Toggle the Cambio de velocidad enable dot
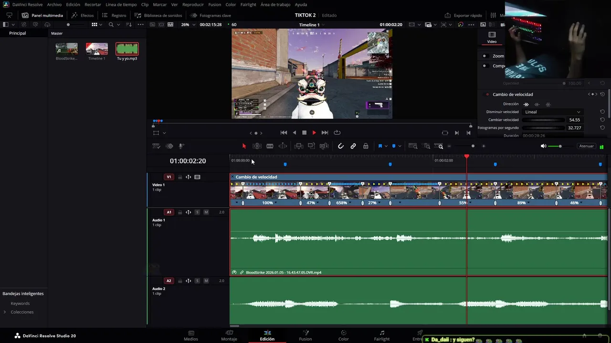The height and width of the screenshot is (343, 611). (x=487, y=94)
